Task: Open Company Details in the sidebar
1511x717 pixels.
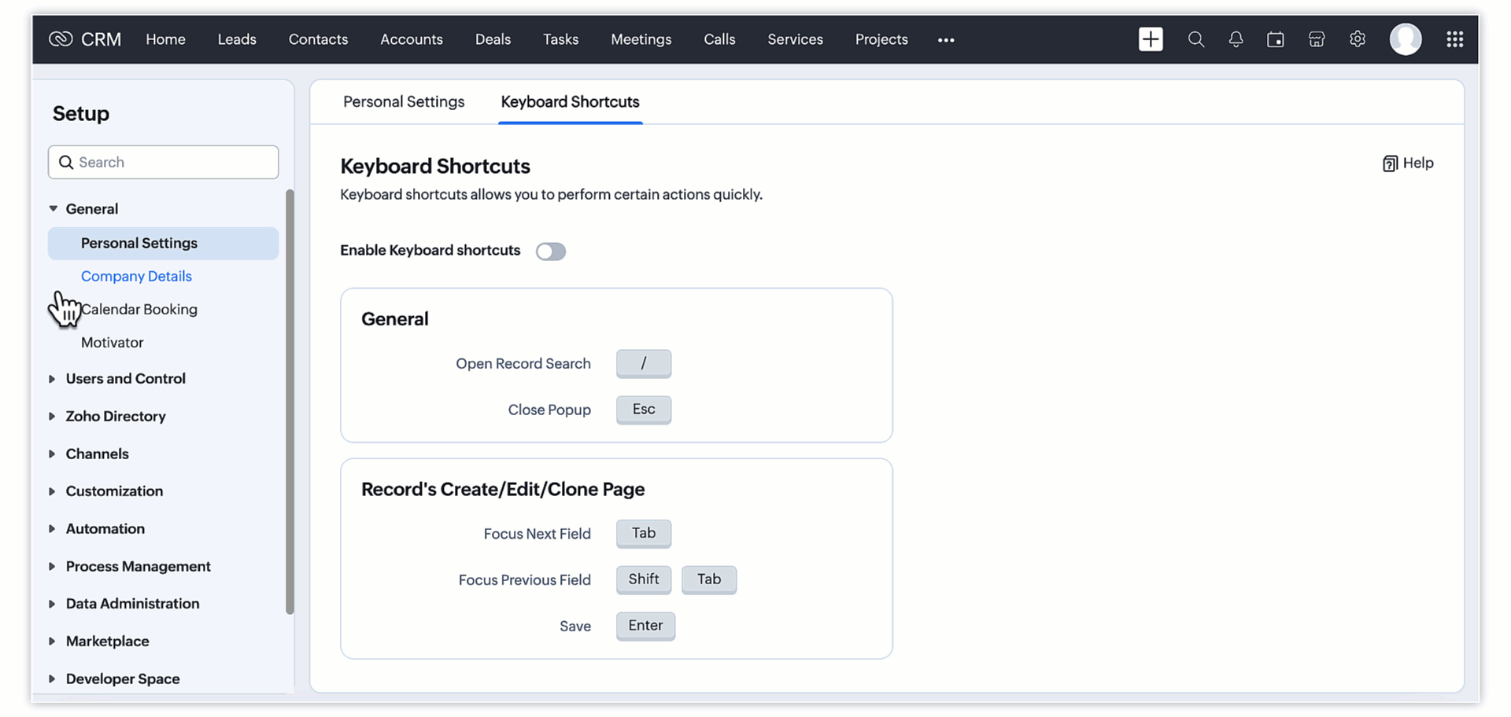Action: click(x=136, y=277)
